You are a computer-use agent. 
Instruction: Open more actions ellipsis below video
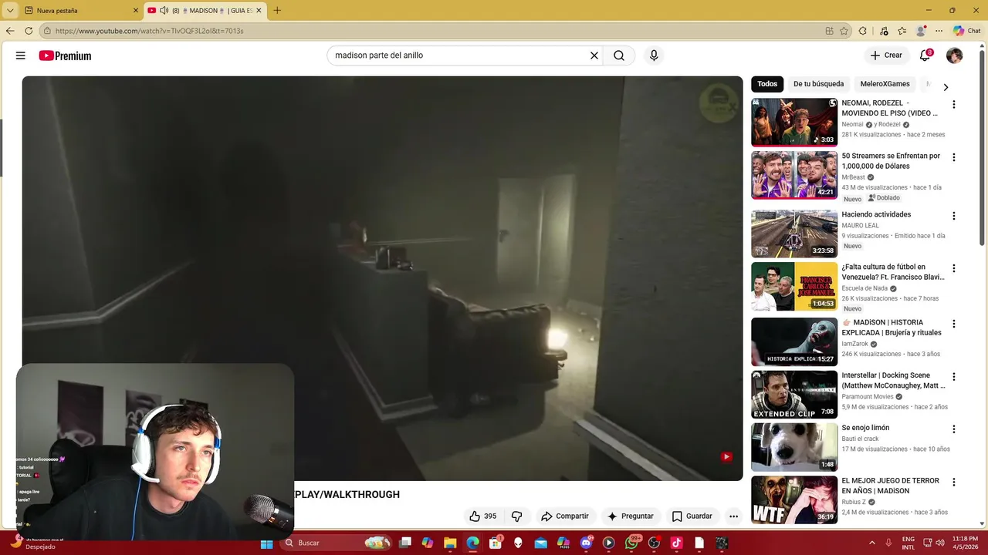733,516
